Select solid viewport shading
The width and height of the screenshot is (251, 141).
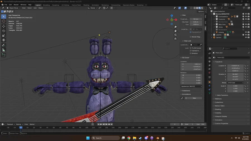click(x=197, y=8)
